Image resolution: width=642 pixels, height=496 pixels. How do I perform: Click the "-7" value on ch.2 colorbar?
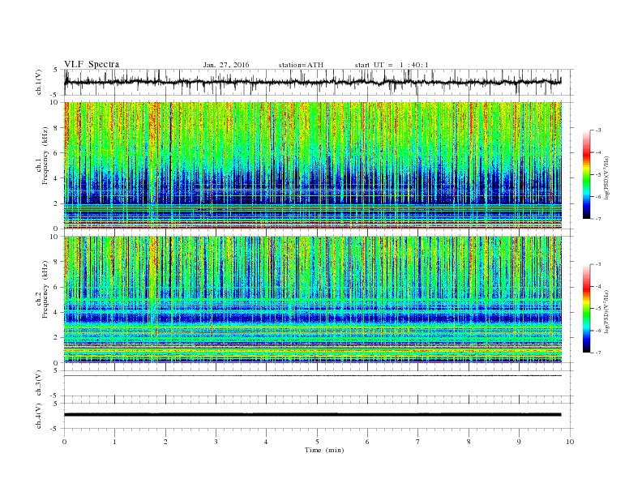(598, 353)
